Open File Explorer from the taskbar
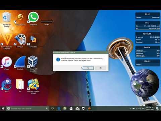The width and height of the screenshot is (161, 121). click(65, 109)
